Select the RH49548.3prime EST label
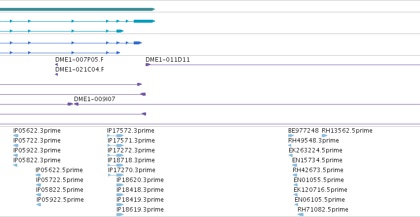This screenshot has height=217, width=420. coord(314,141)
